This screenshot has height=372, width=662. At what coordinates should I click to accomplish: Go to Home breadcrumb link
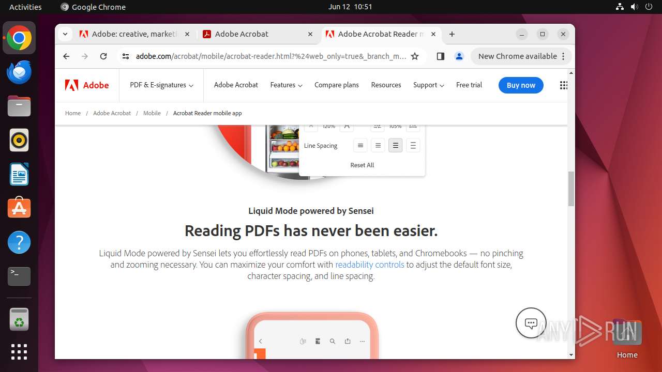[x=73, y=113]
